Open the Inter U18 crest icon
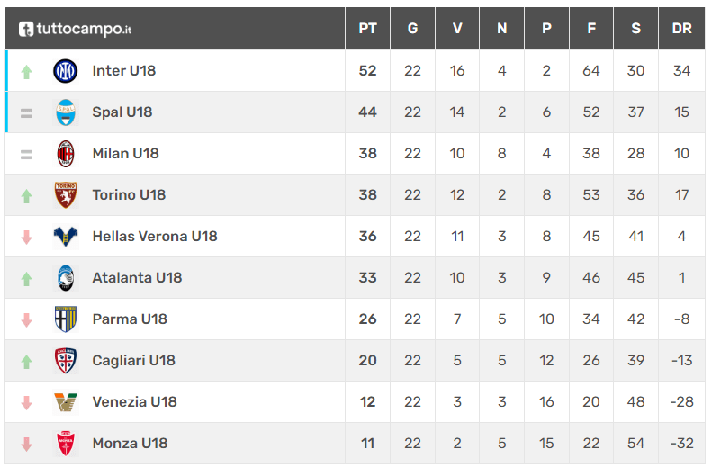 coord(66,71)
